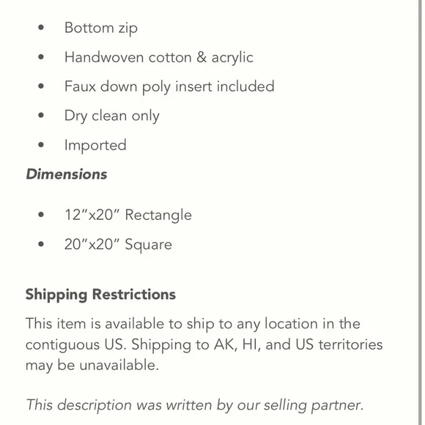Click 'Faux down poly insert included' text

169,86
